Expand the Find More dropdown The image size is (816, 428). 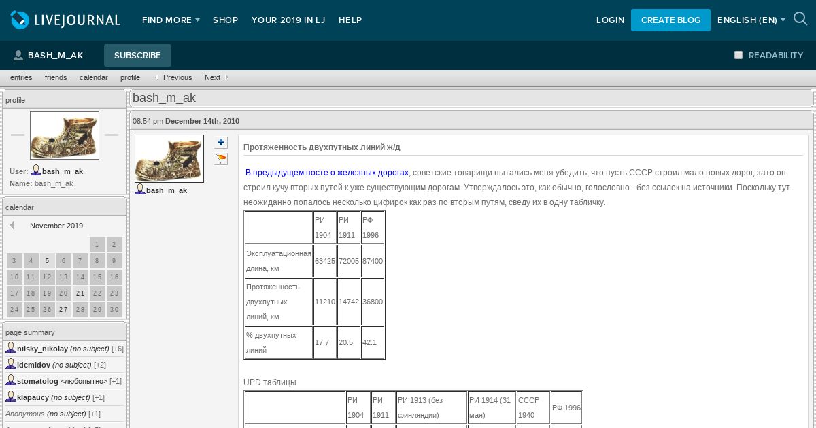coord(171,20)
